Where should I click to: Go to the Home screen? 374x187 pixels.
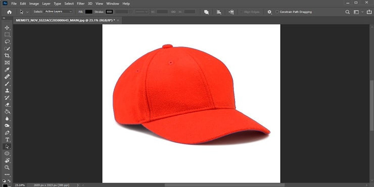9,12
